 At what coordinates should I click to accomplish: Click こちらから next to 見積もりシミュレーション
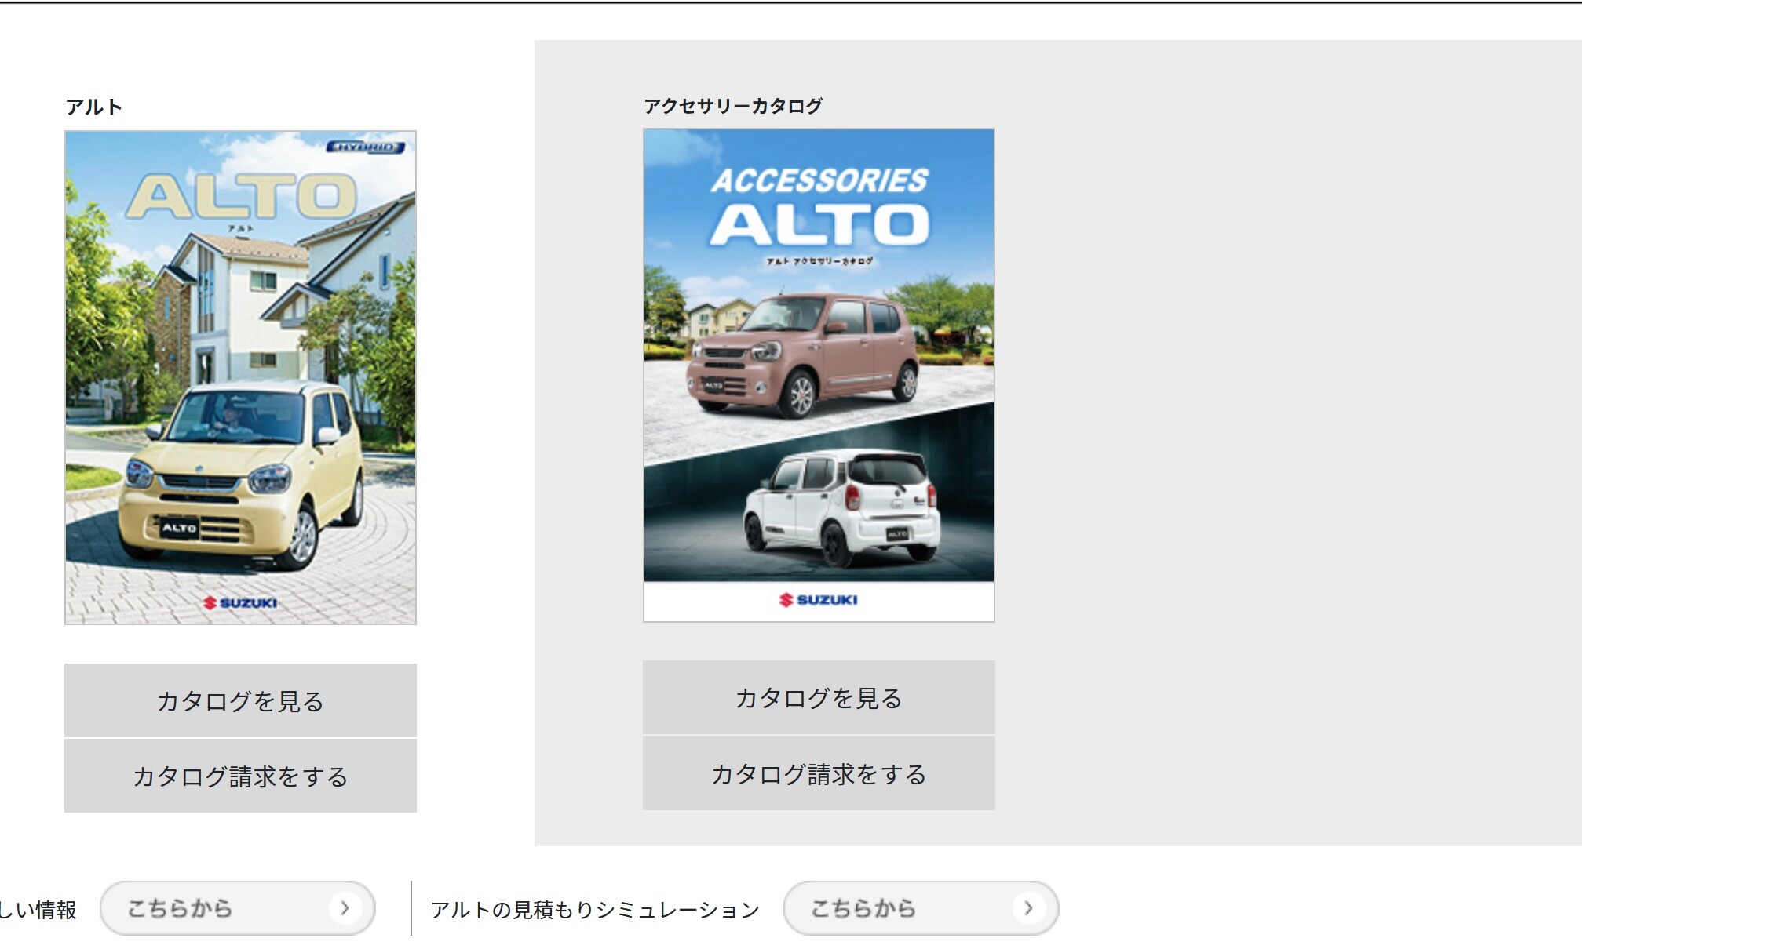tap(863, 908)
